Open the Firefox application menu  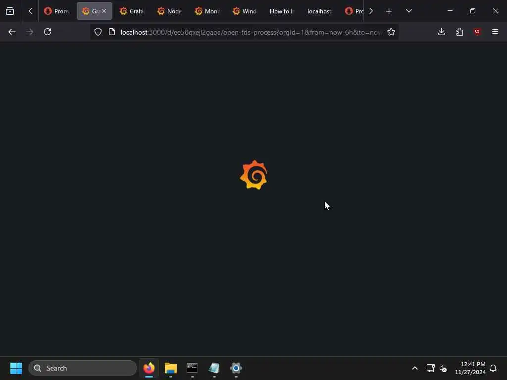coord(495,32)
